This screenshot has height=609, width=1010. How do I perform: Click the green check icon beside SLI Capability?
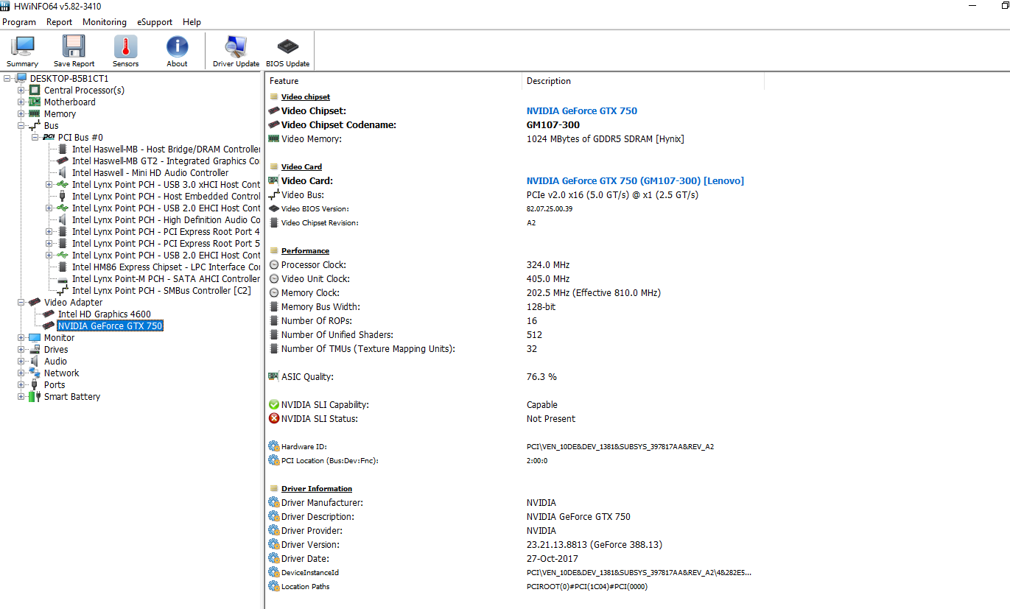274,404
